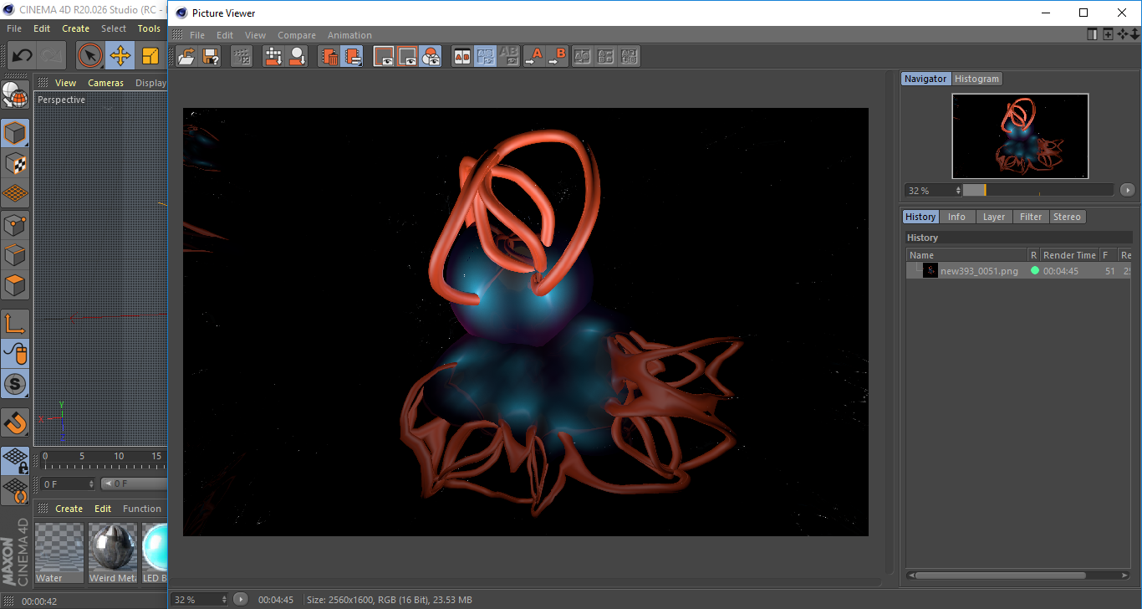Toggle the color channels display icon
Viewport: 1142px width, 609px height.
coord(431,56)
